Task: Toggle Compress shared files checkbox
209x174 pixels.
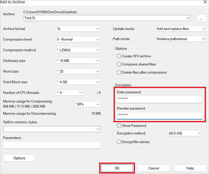Action: pos(119,64)
